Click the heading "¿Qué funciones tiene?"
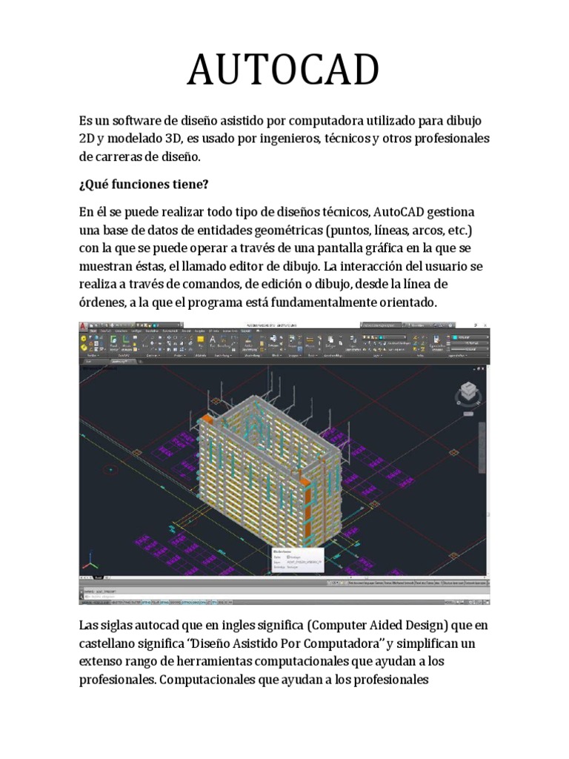569x759 pixels. tap(144, 185)
